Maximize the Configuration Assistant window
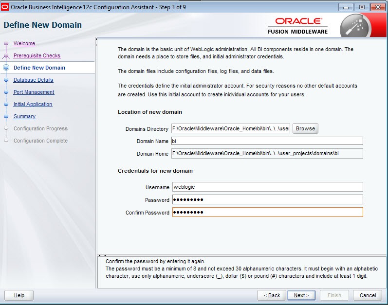The width and height of the screenshot is (388, 305). point(362,7)
